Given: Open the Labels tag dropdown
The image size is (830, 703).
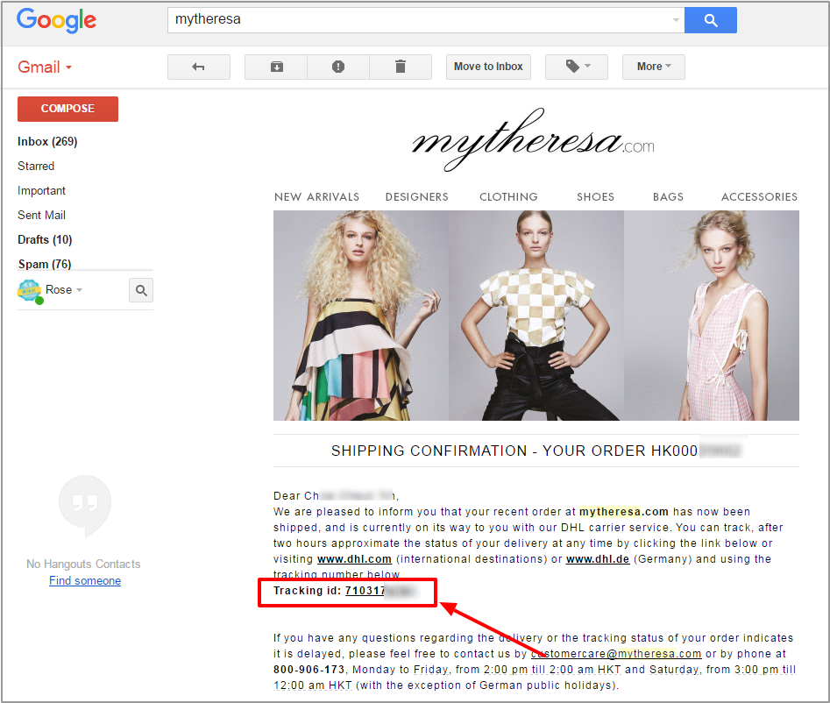Looking at the screenshot, I should point(577,67).
